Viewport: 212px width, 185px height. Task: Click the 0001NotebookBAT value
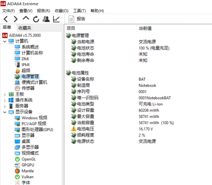pyautogui.click(x=155, y=98)
